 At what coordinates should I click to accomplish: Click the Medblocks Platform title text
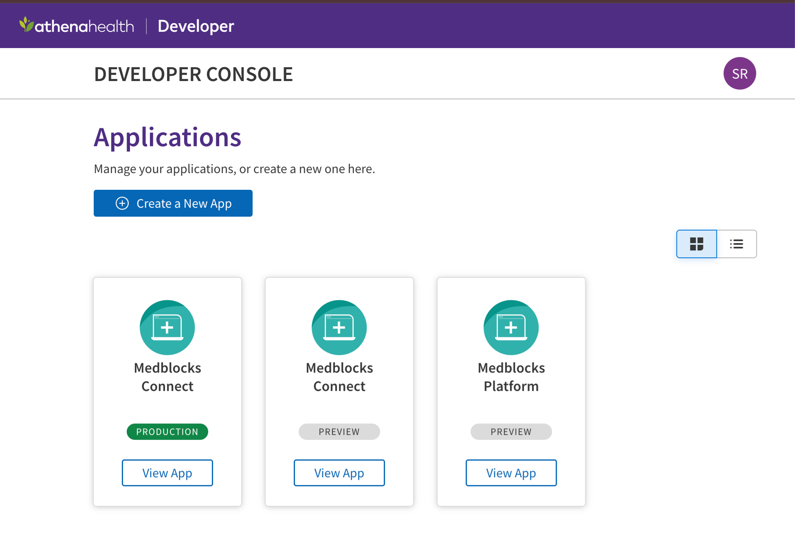[x=511, y=377]
